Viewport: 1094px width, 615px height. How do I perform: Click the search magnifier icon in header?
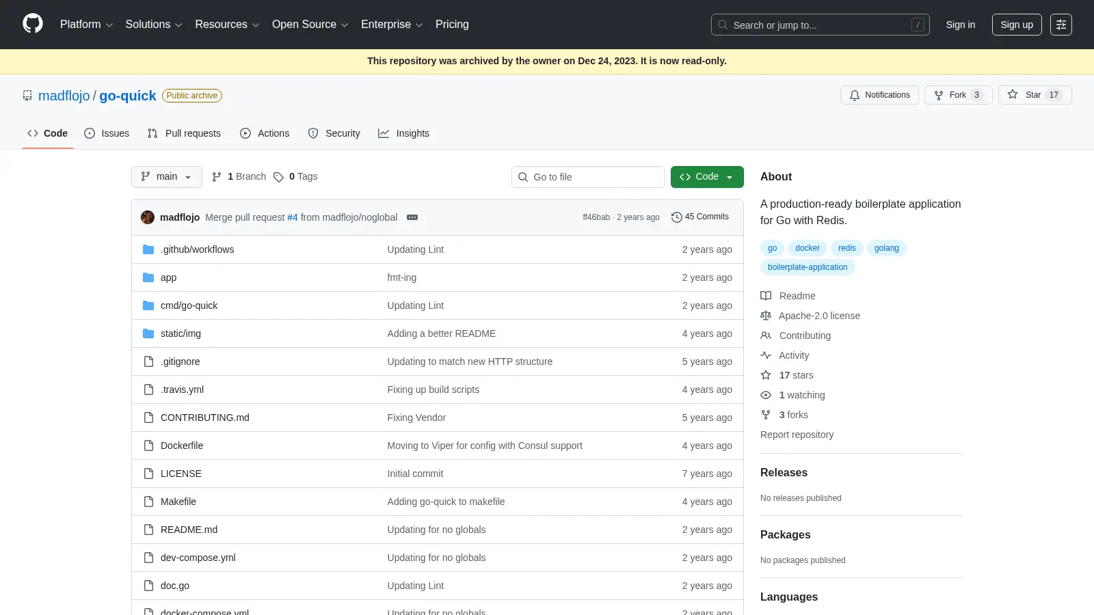tap(723, 25)
